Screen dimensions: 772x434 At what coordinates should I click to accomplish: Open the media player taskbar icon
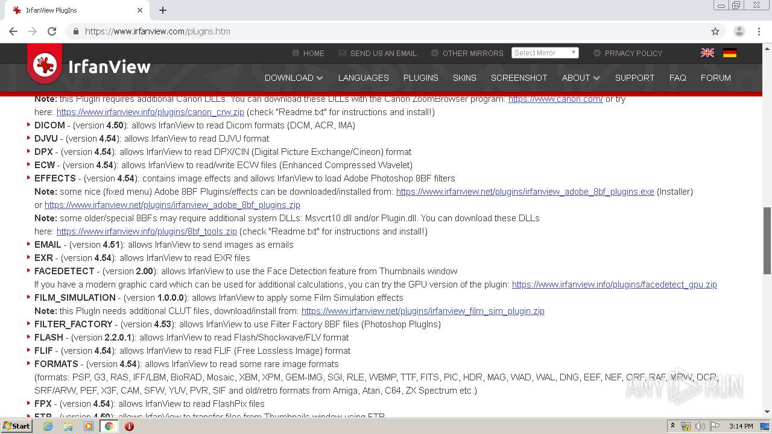tap(89, 426)
